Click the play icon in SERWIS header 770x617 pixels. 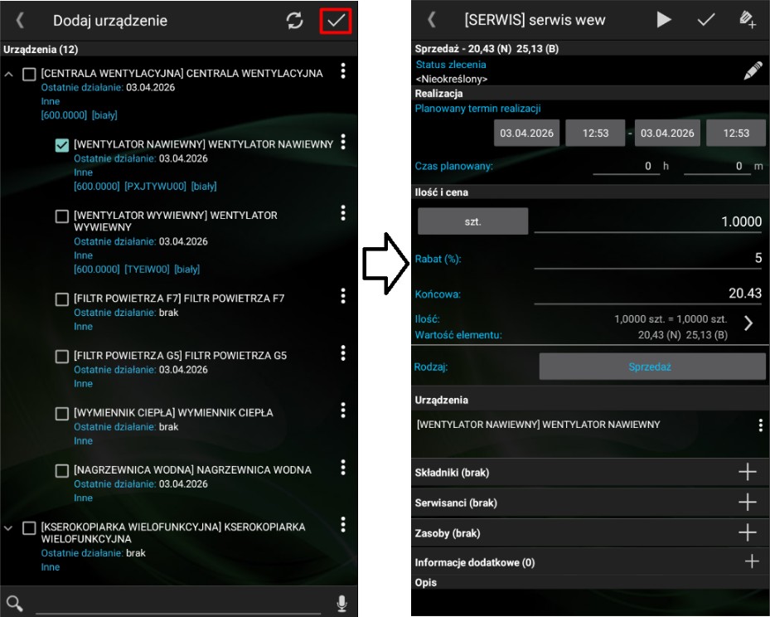664,20
